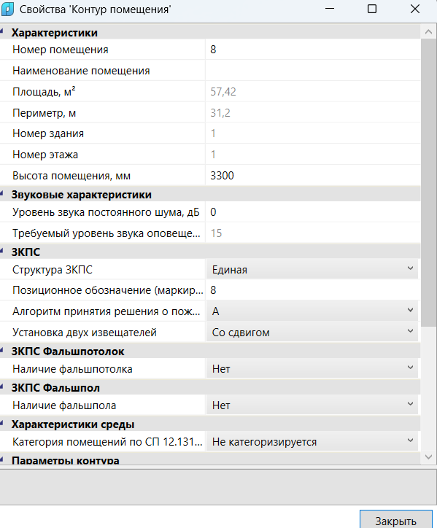Click the empty Наименование помещения field
The width and height of the screenshot is (437, 528).
(313, 71)
